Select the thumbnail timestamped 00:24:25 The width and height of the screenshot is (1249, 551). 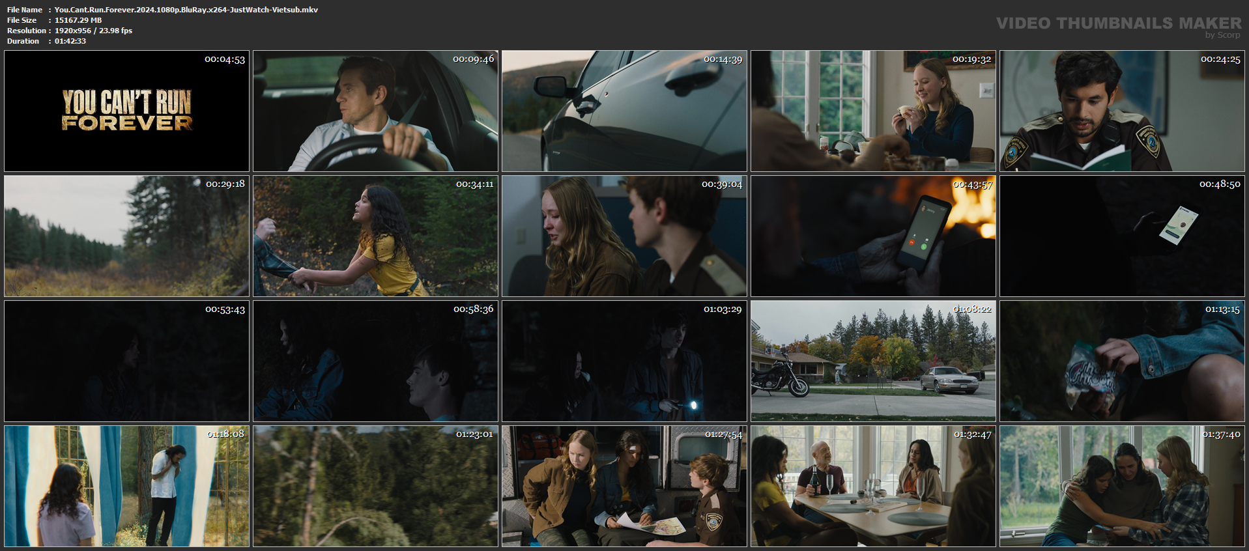[1122, 111]
